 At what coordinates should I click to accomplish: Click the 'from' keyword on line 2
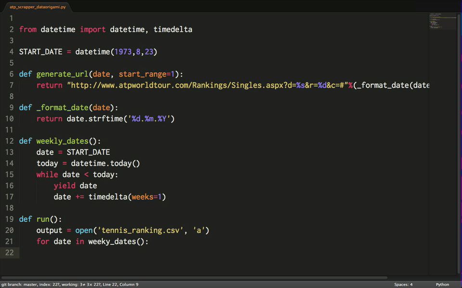tap(28, 29)
